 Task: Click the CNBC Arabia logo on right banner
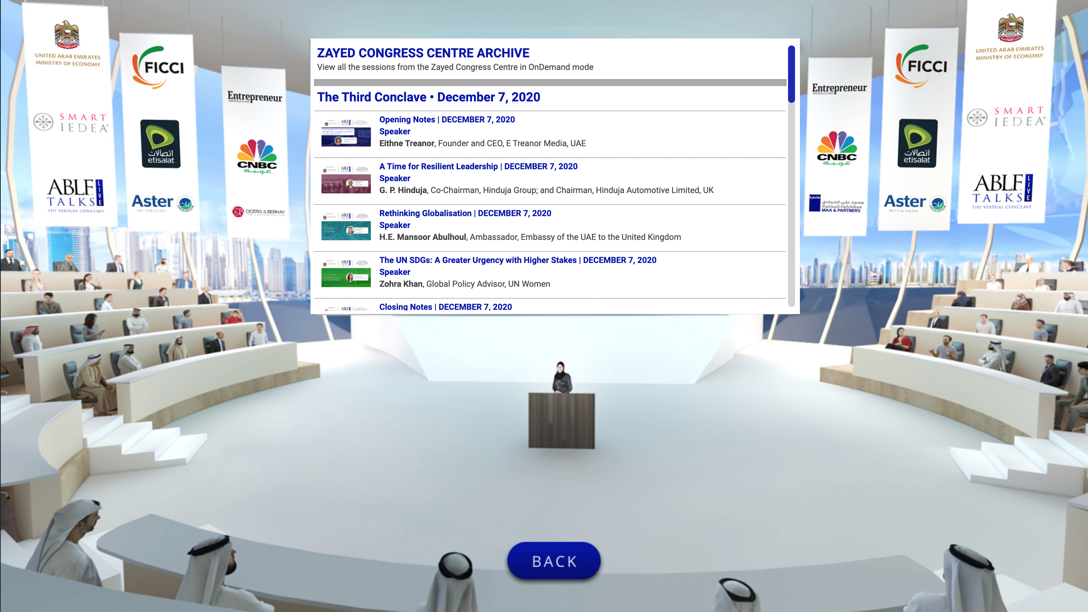(837, 148)
